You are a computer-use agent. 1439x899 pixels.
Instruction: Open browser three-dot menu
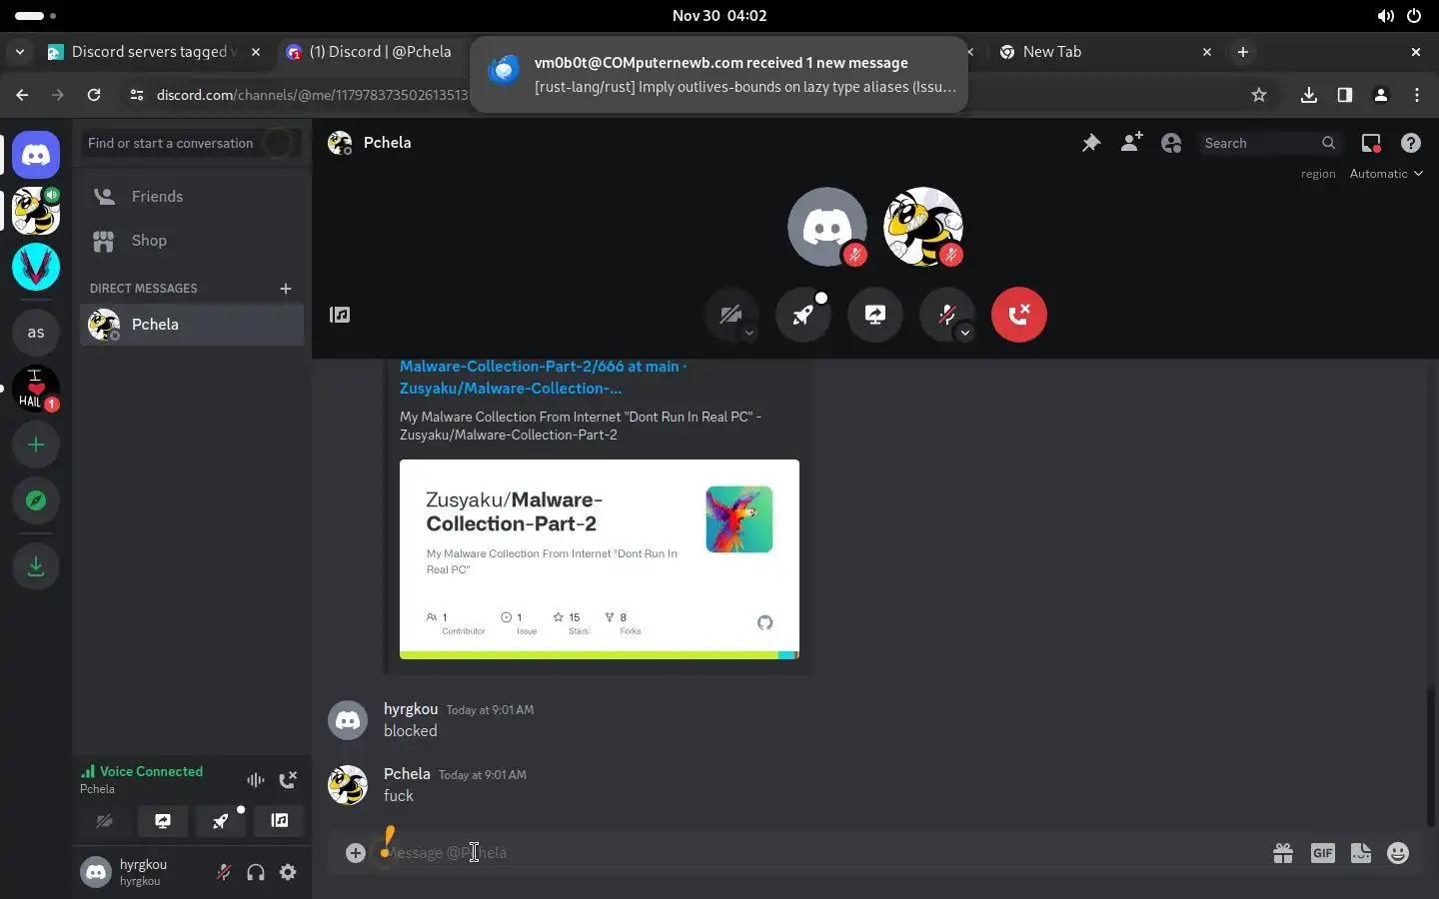click(1417, 95)
